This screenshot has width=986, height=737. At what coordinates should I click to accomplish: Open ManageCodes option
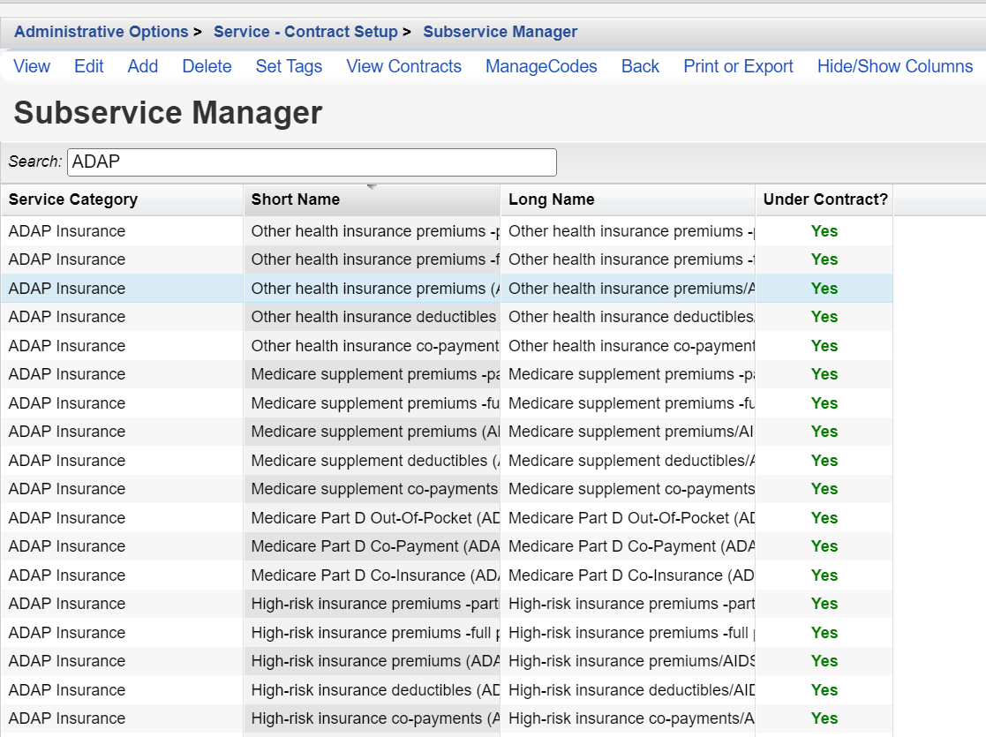(541, 66)
